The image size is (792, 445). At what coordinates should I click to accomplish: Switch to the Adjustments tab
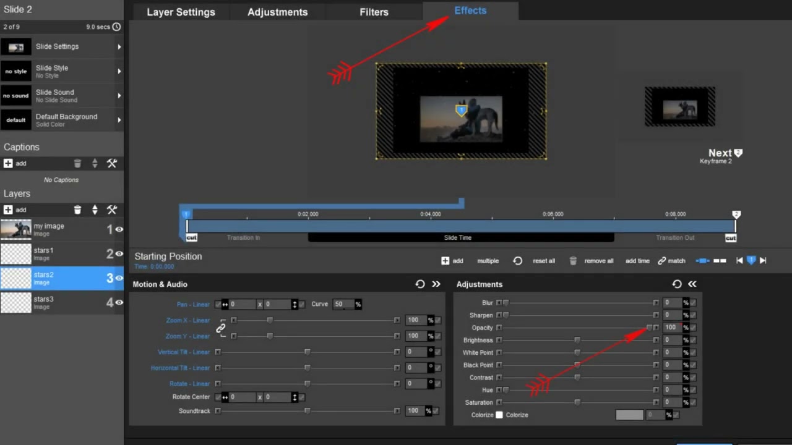[x=277, y=12]
